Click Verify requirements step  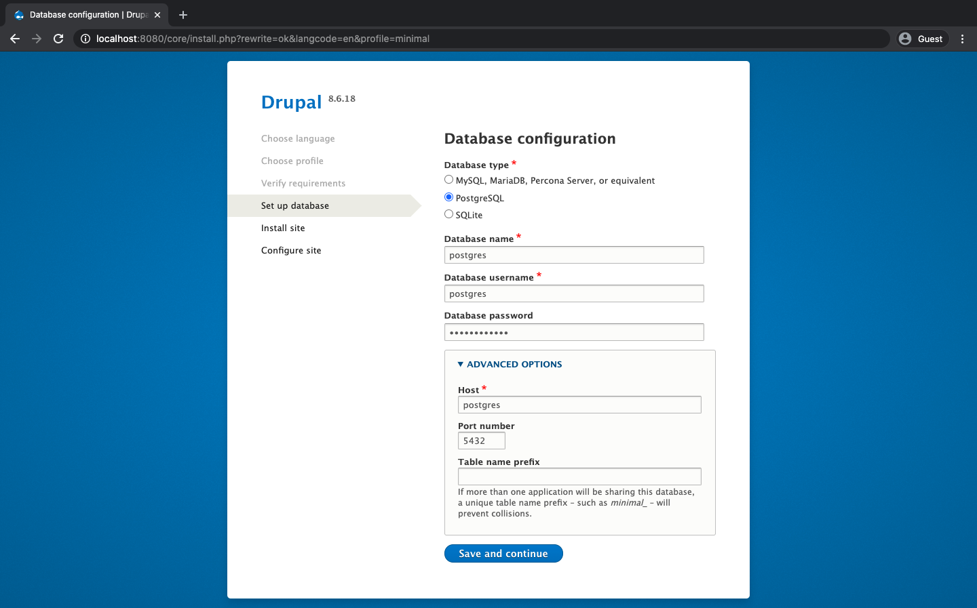(x=303, y=183)
